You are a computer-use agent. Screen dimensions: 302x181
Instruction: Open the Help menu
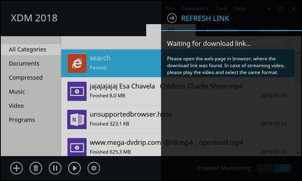pos(240,8)
